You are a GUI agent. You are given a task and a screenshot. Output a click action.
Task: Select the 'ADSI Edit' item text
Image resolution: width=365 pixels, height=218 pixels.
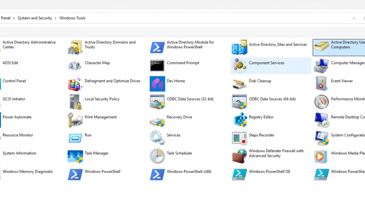[10, 63]
